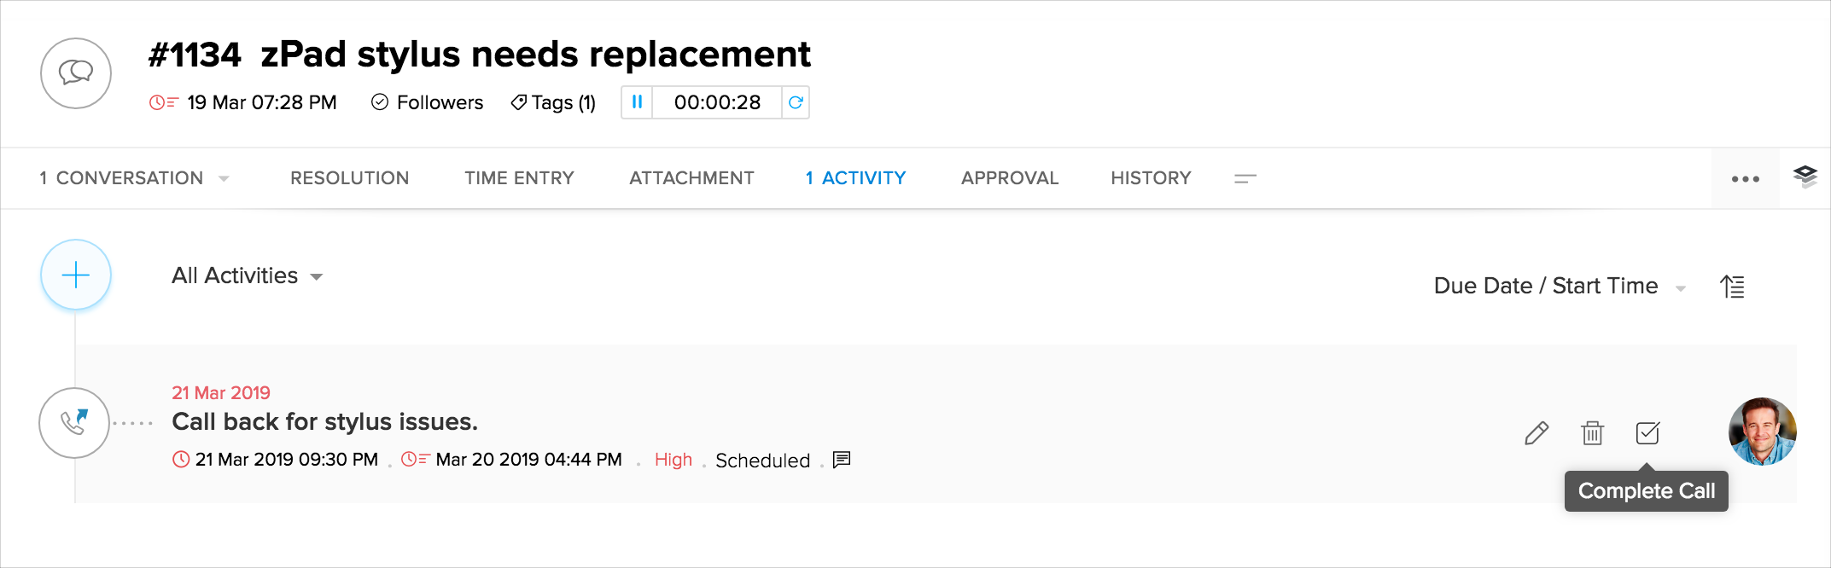Toggle the sort order icon
Viewport: 1831px width, 568px height.
pyautogui.click(x=1732, y=287)
